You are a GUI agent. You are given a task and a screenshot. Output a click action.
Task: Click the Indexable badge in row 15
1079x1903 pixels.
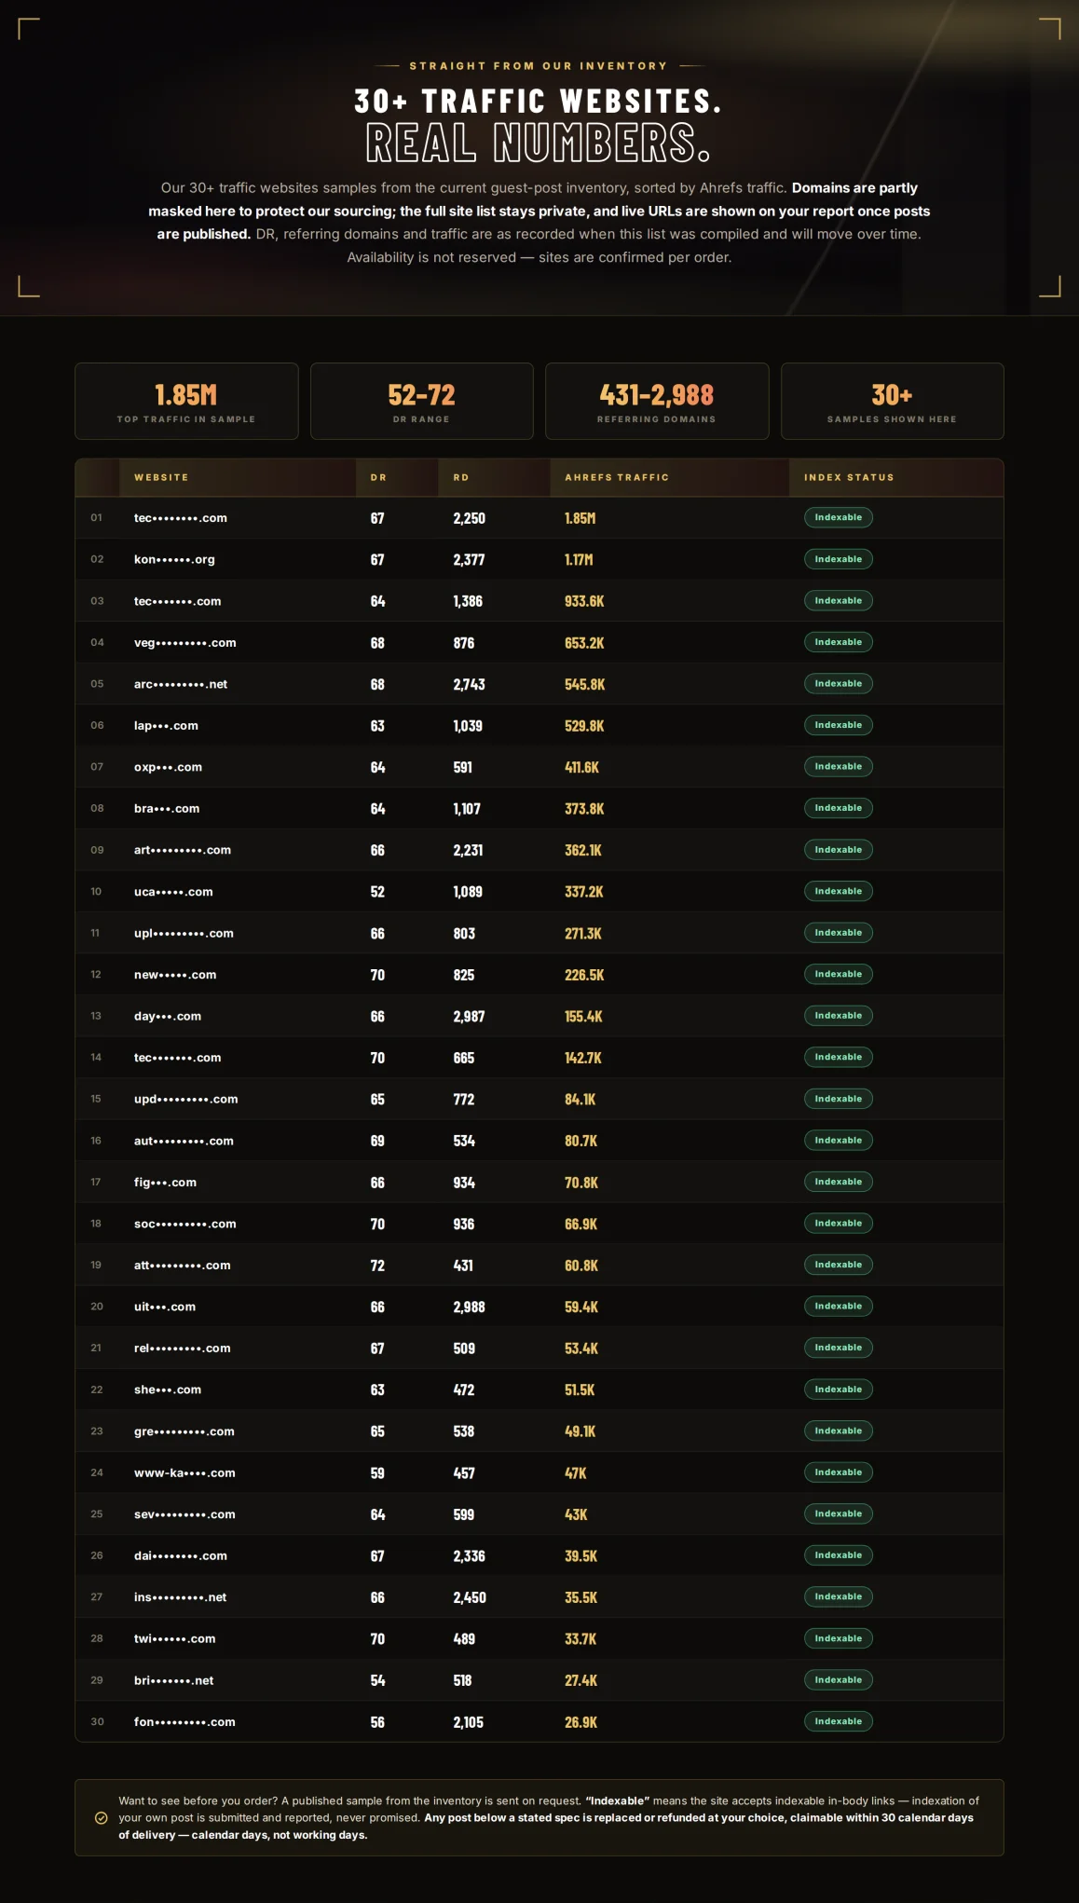839,1099
